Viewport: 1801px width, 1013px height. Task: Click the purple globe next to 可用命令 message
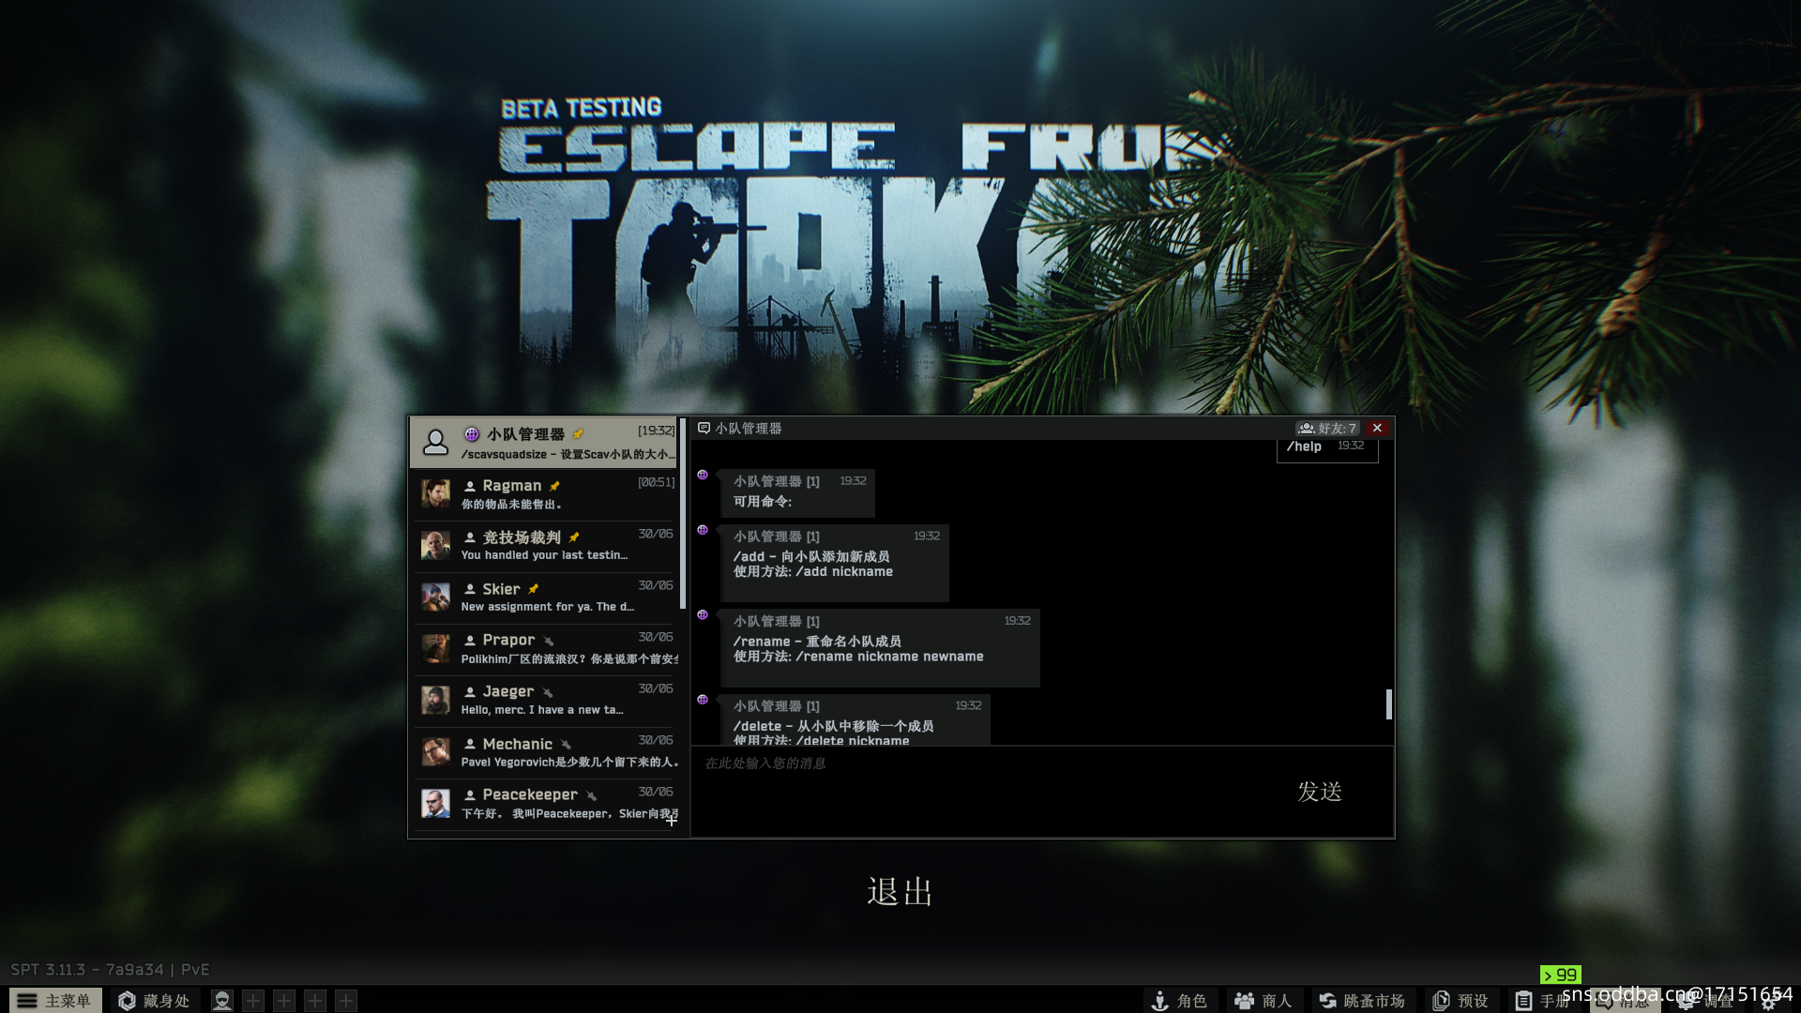[703, 475]
